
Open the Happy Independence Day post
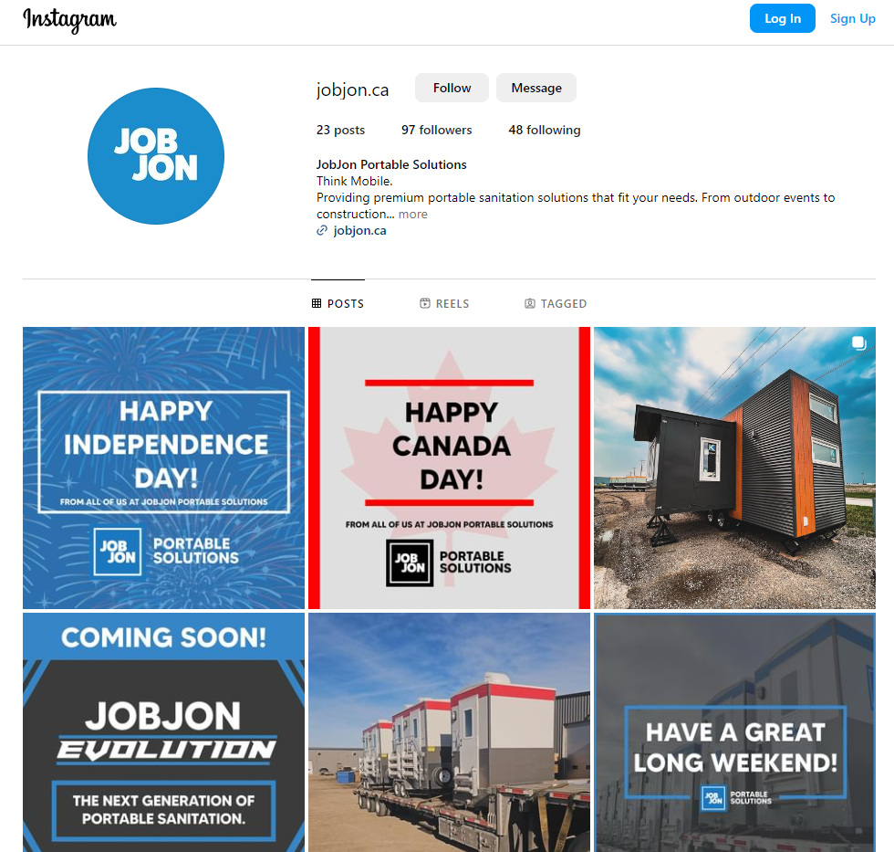coord(163,468)
